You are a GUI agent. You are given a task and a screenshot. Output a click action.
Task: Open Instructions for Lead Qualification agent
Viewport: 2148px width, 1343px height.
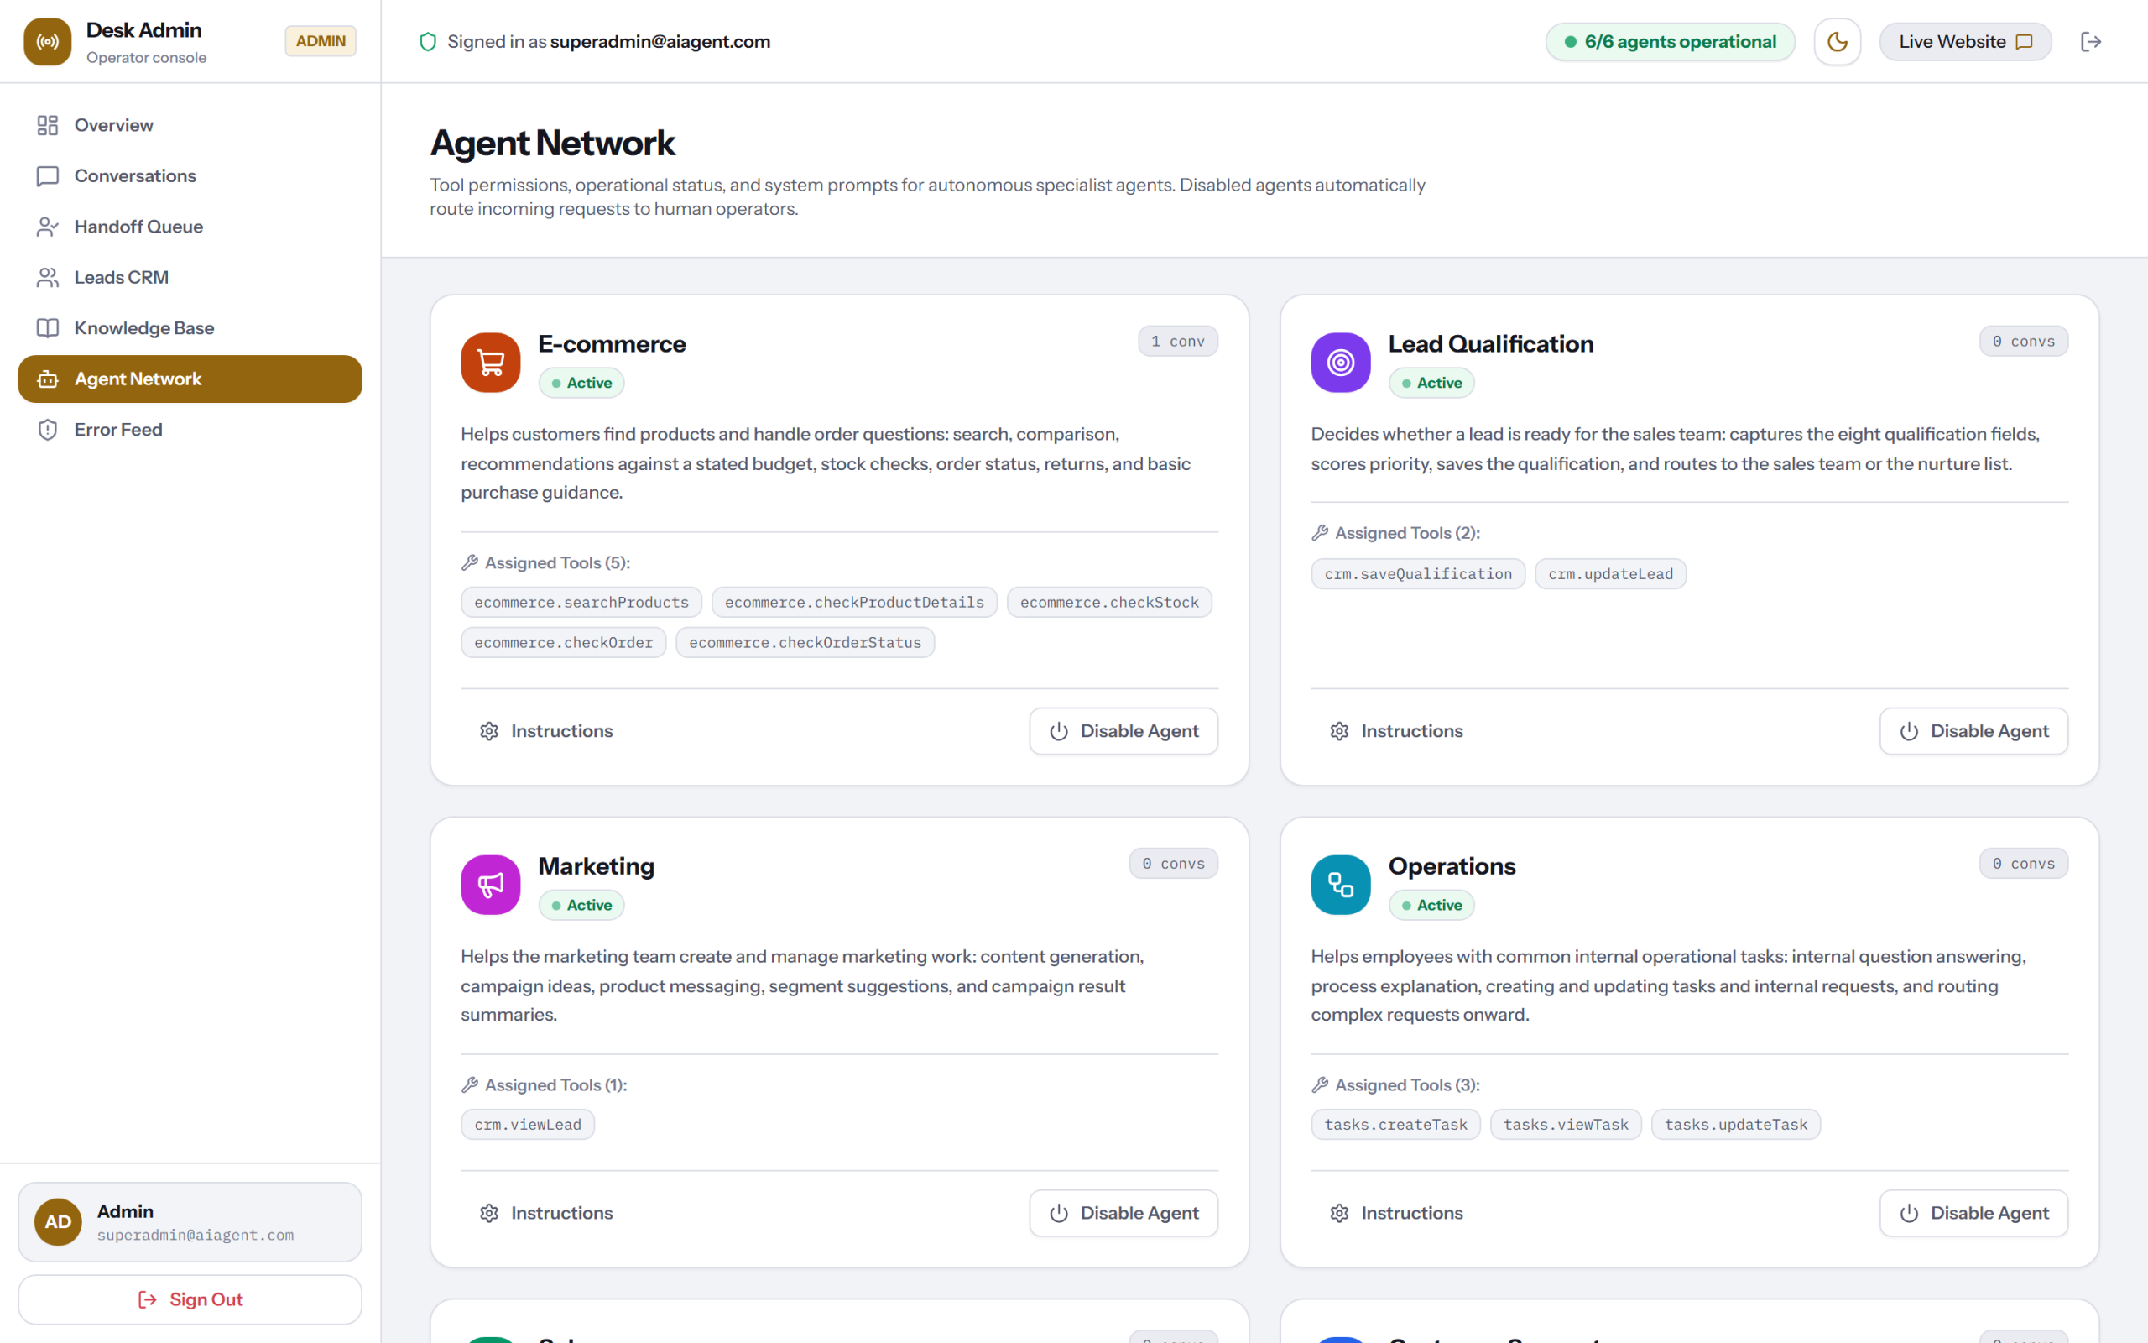(x=1396, y=731)
